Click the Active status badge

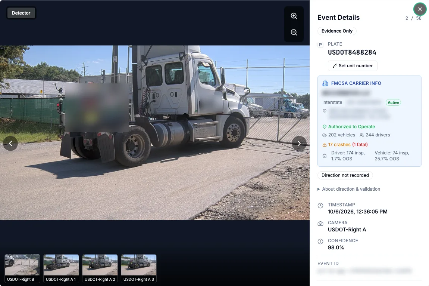point(393,102)
